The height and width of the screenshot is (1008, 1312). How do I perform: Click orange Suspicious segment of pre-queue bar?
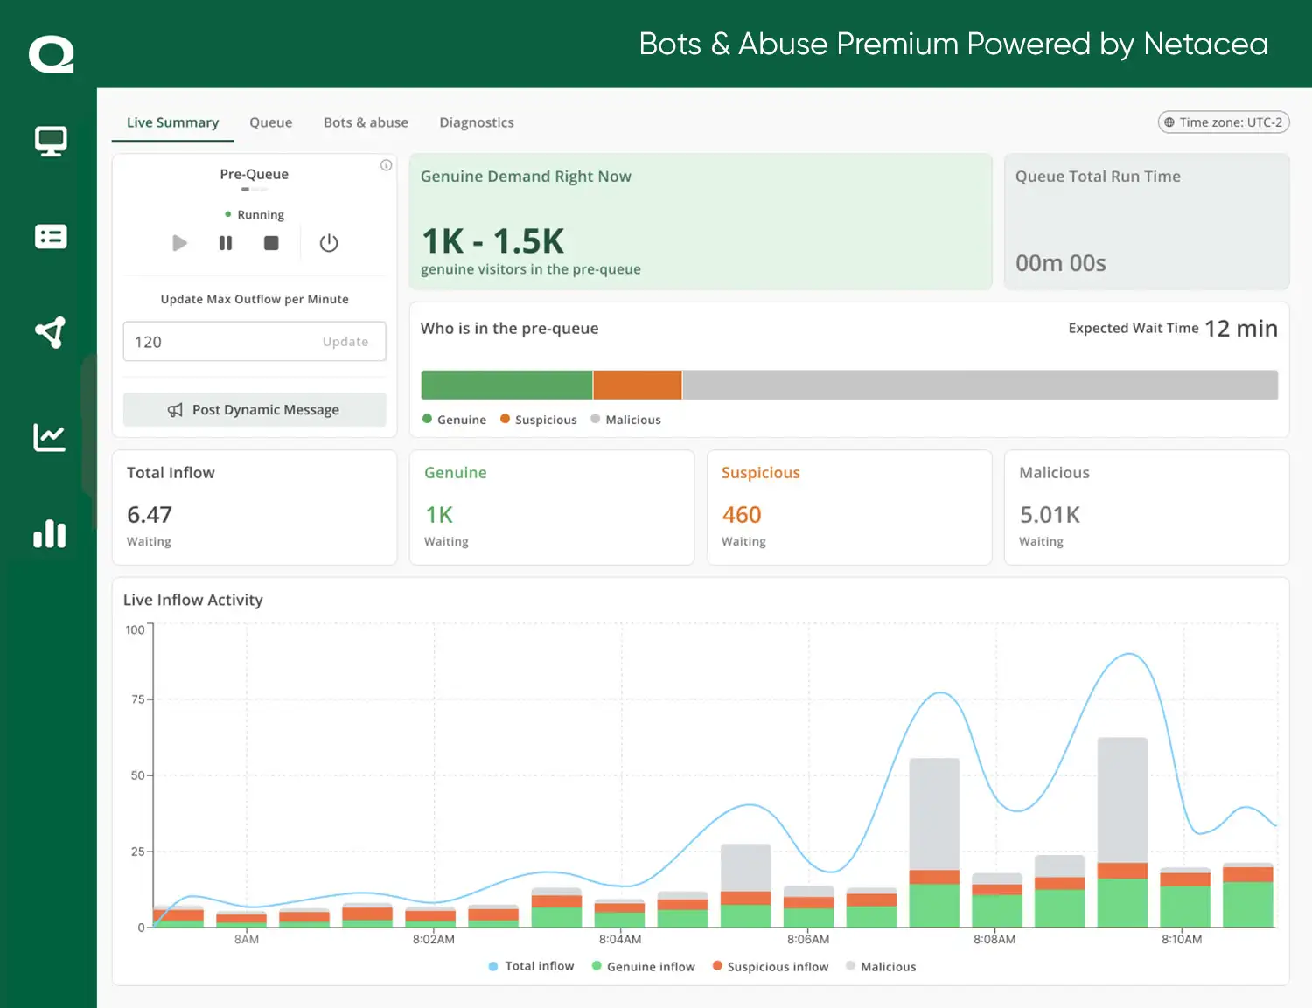click(x=638, y=385)
